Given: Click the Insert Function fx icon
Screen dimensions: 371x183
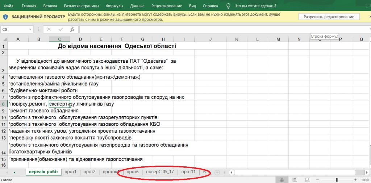Looking at the screenshot, I should pos(72,29).
